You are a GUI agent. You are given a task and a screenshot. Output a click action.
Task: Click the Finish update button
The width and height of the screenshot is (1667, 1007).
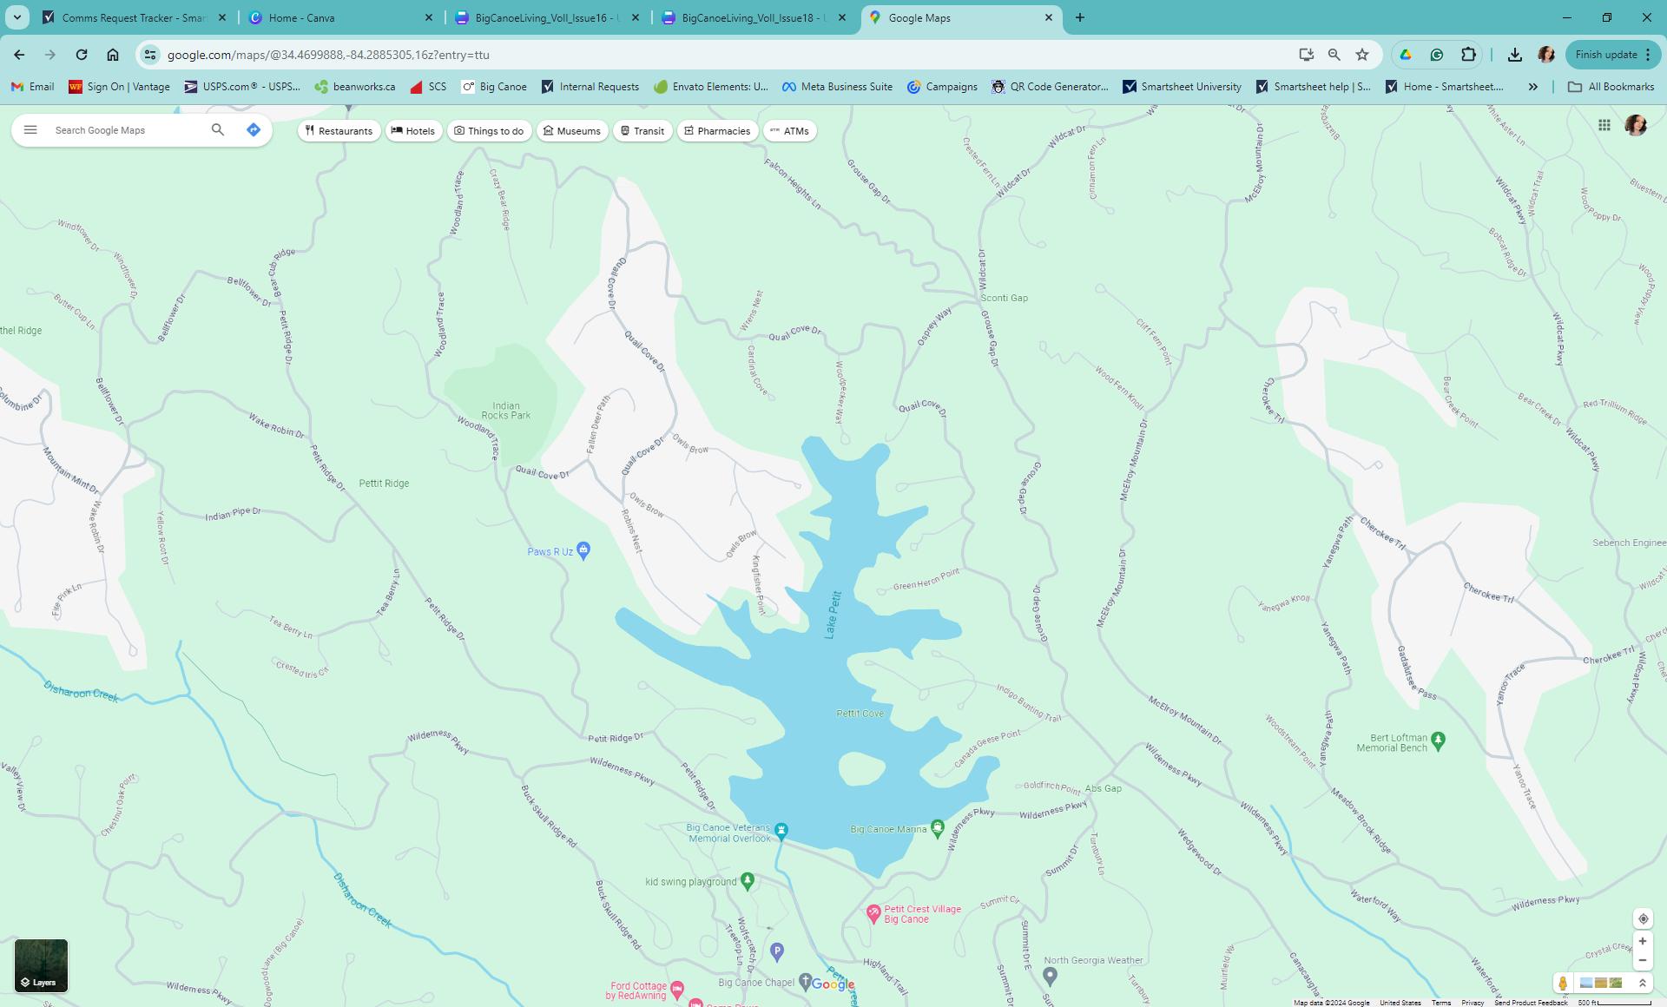click(1606, 55)
